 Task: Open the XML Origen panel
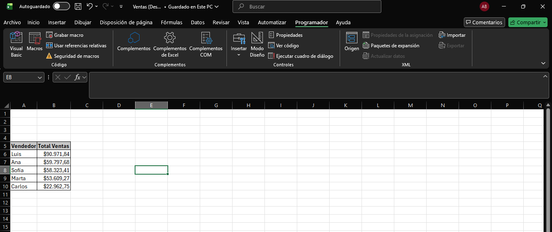tap(351, 42)
